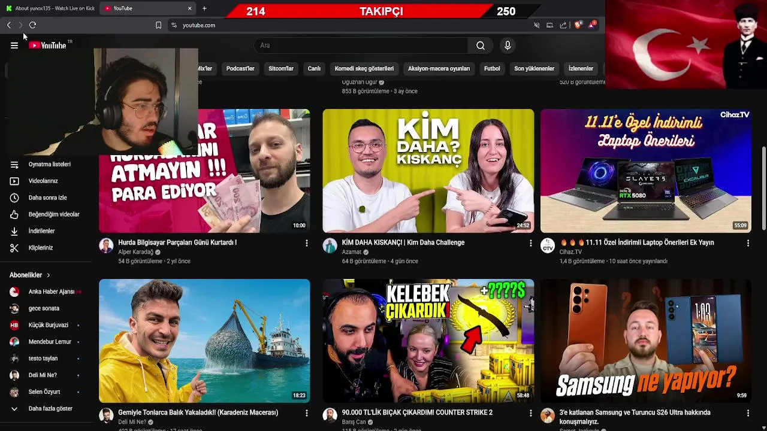Screen dimensions: 767x431
Task: Click Barış Can channel avatar
Action: click(x=330, y=415)
